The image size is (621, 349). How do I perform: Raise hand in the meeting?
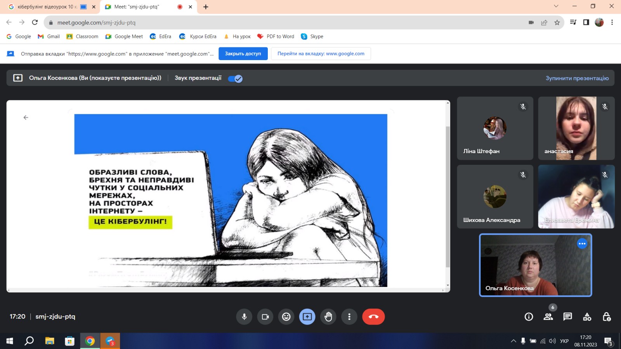pos(328,317)
